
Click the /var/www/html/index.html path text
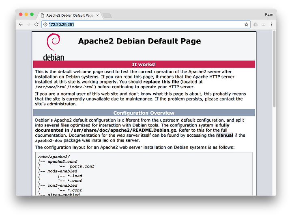[65, 87]
